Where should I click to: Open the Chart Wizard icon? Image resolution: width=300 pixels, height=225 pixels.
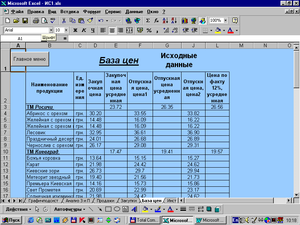[x=184, y=21]
